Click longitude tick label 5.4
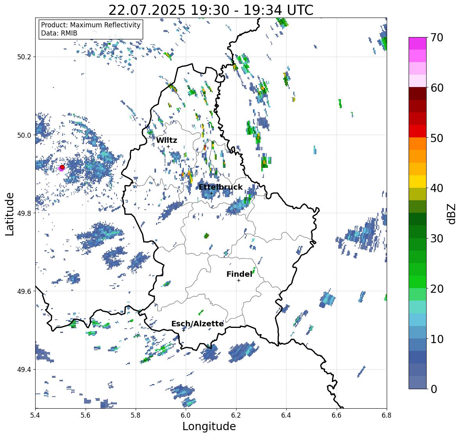This screenshot has height=436, width=461. tap(35, 415)
